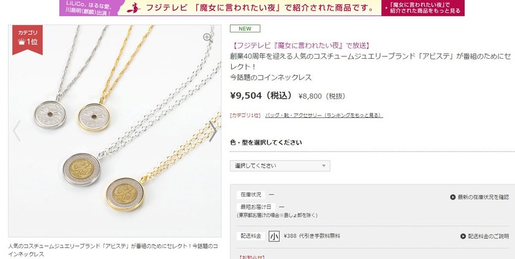Click the 【フジテレビ『魔女に言われたい夜』で放送】 title text
The width and height of the screenshot is (515, 259).
point(301,45)
